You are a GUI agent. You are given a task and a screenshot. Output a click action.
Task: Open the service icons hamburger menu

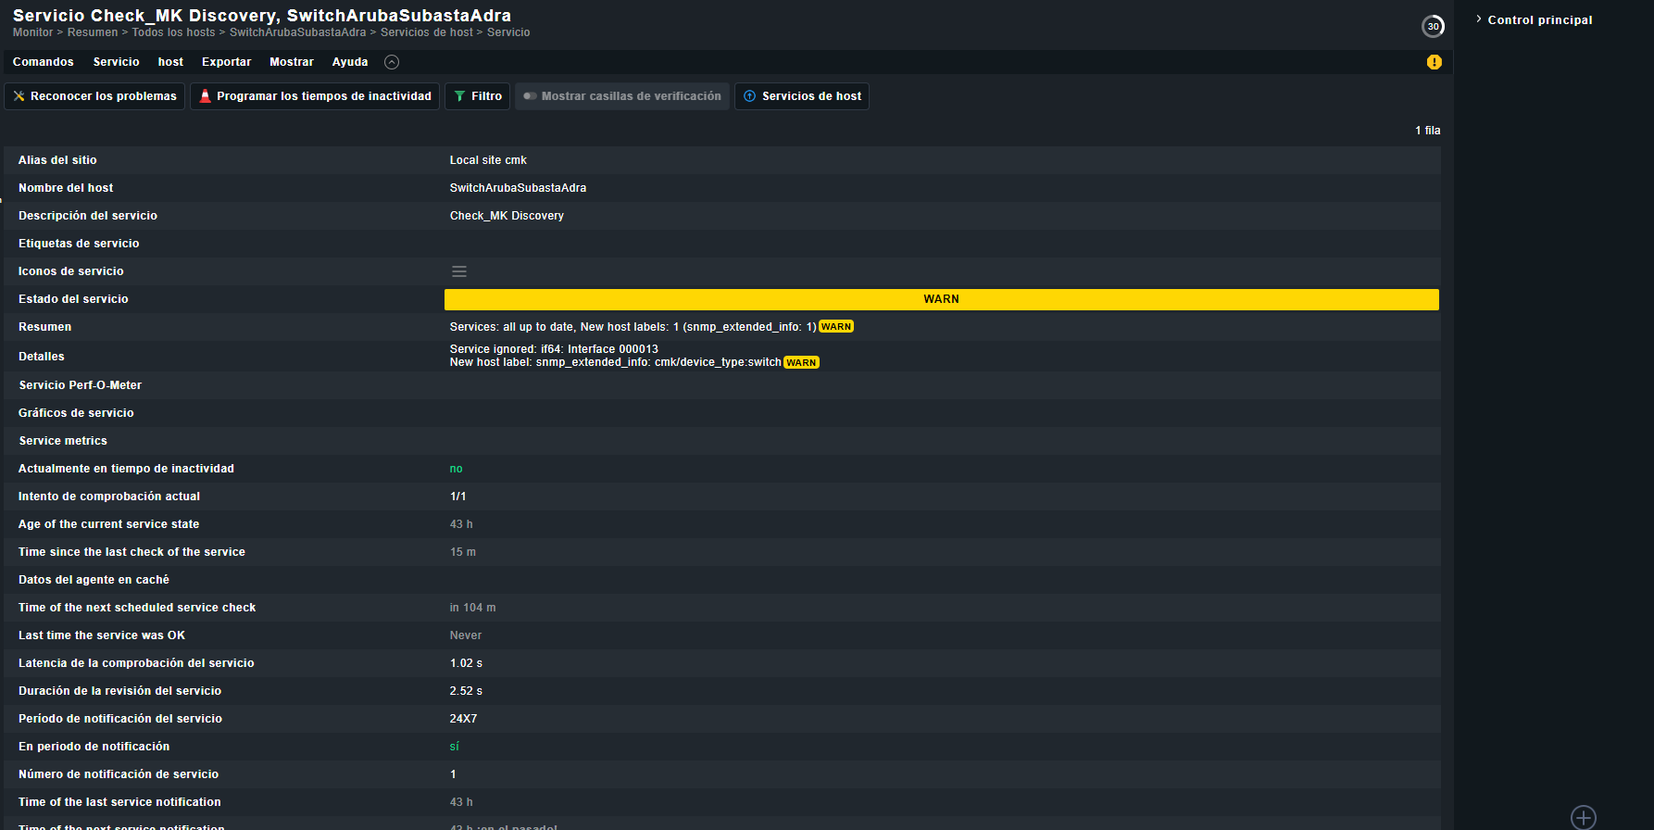click(458, 271)
